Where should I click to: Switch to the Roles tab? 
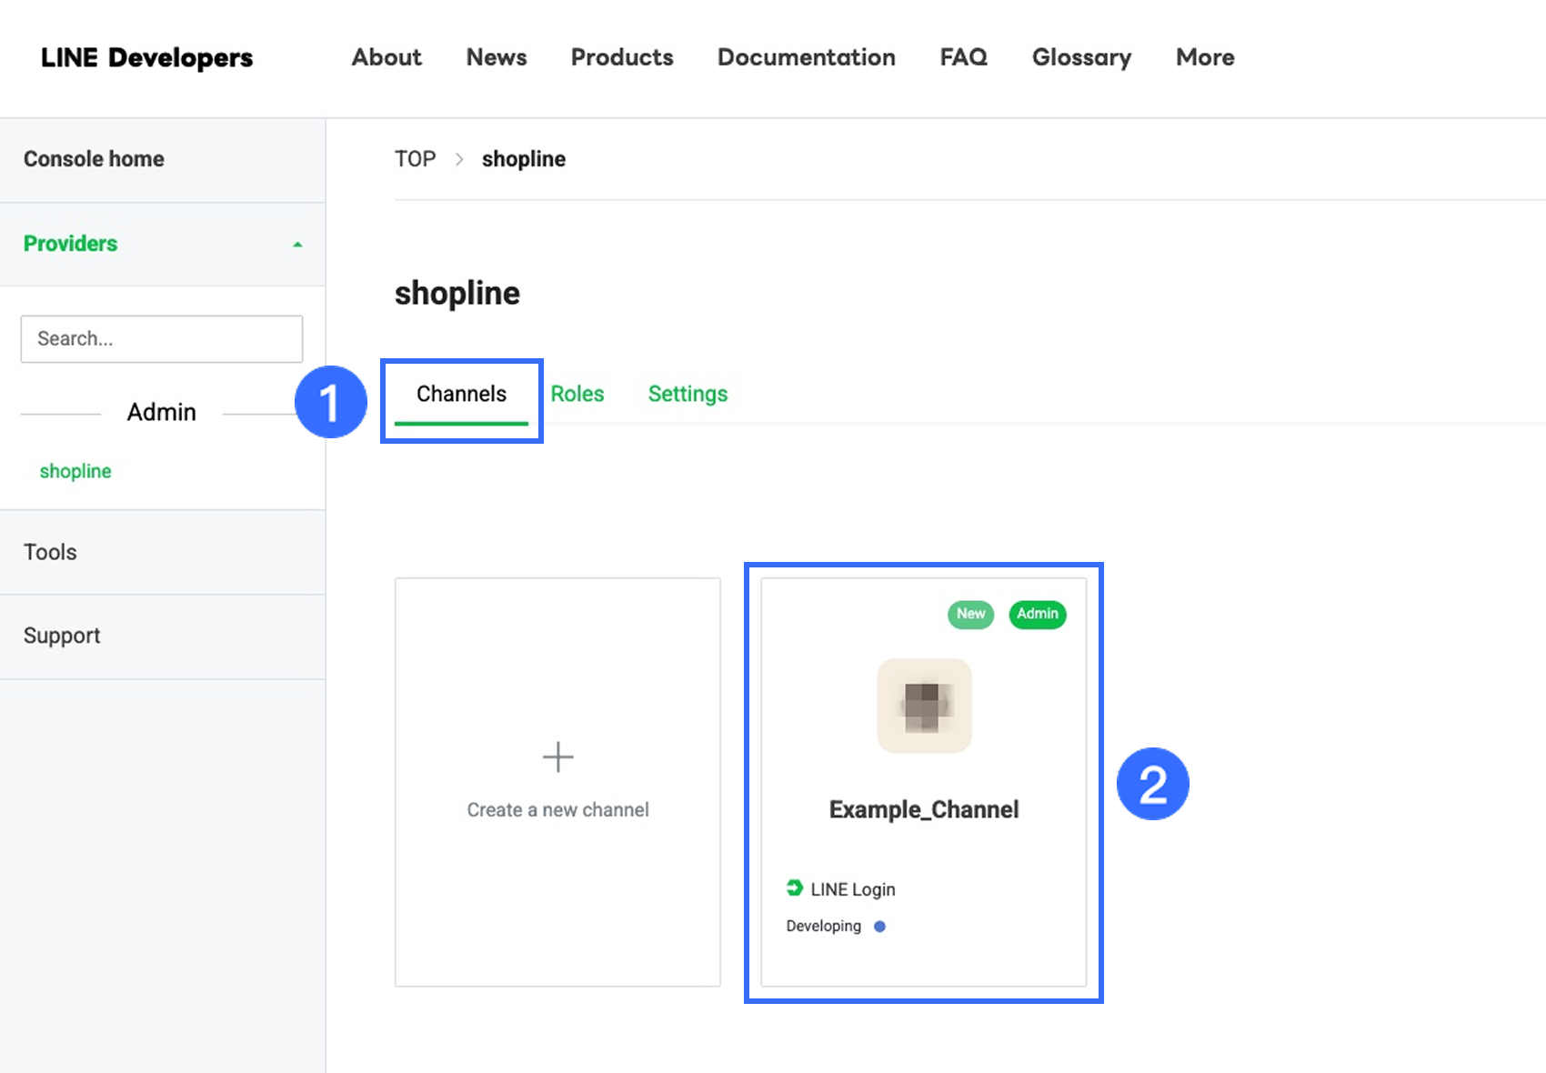point(577,394)
